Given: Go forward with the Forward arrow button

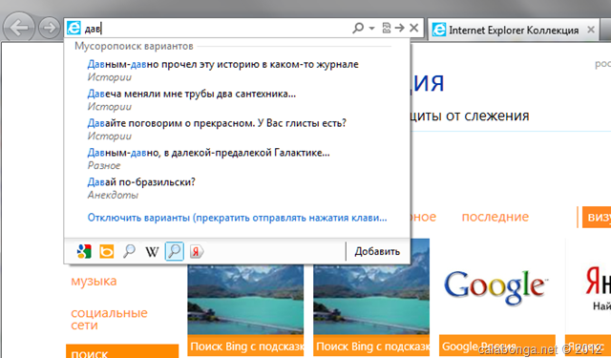Looking at the screenshot, I should click(x=49, y=28).
